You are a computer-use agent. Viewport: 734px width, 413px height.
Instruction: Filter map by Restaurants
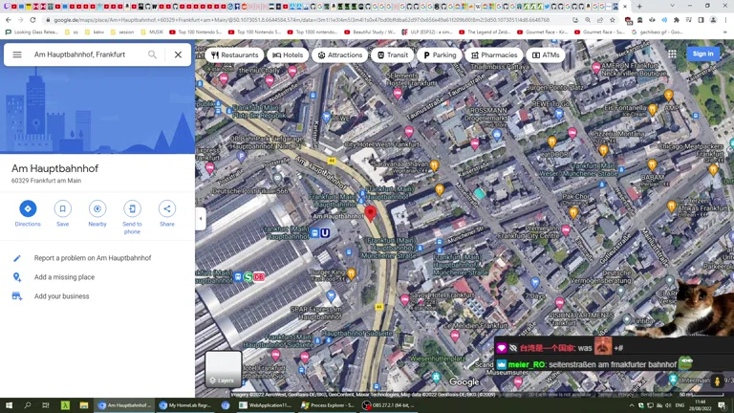click(x=234, y=55)
